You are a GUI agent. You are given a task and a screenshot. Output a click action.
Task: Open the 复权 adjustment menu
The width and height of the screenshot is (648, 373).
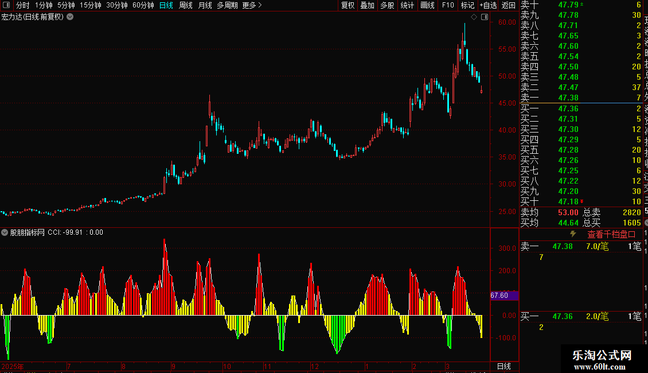[348, 5]
